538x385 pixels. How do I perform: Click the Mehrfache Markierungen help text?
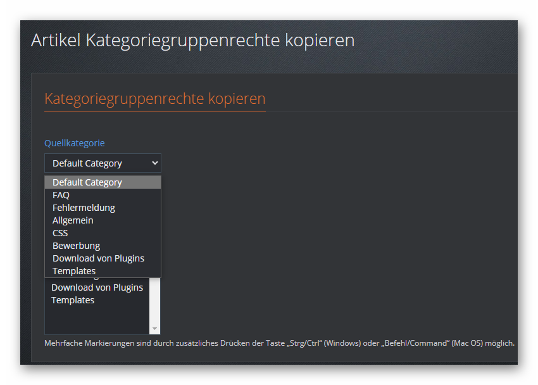coord(278,343)
